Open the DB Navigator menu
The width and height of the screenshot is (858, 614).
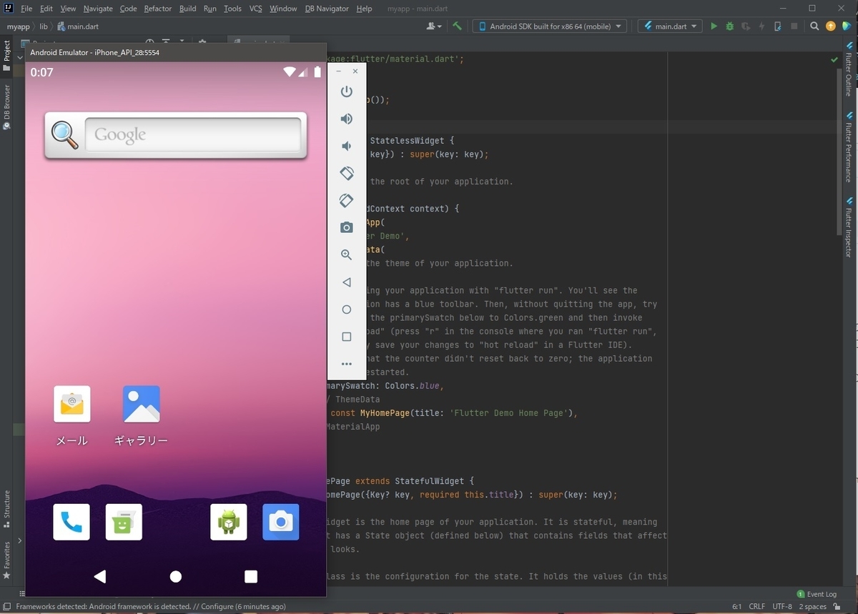pyautogui.click(x=327, y=9)
